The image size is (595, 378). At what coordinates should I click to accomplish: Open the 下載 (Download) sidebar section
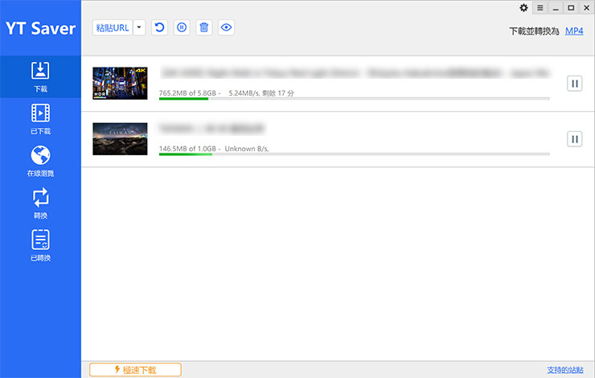(40, 76)
